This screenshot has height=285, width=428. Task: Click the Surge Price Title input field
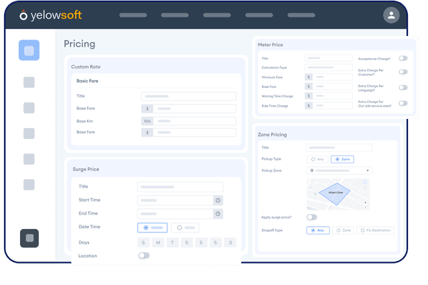pyautogui.click(x=180, y=187)
